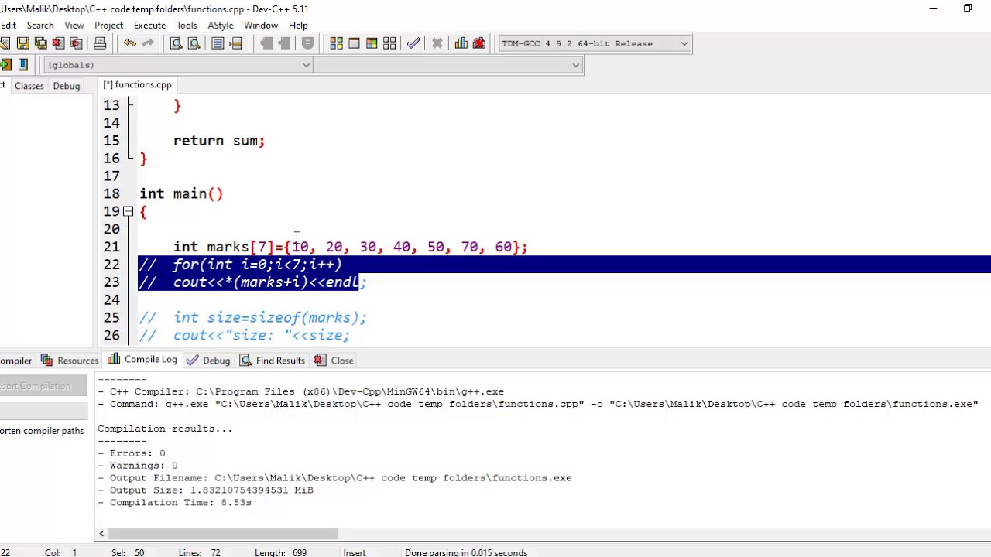Click the Redo toolbar arrow
The height and width of the screenshot is (557, 991).
pos(148,43)
